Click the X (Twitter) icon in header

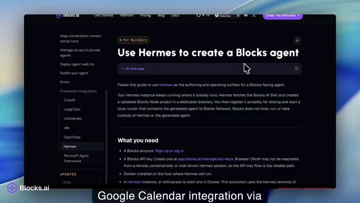[254, 15]
